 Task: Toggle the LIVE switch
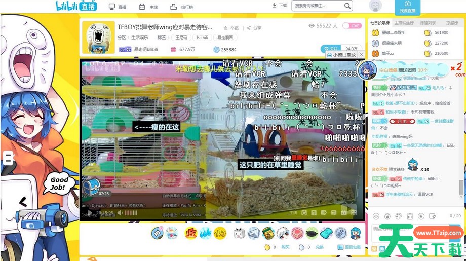point(352,26)
